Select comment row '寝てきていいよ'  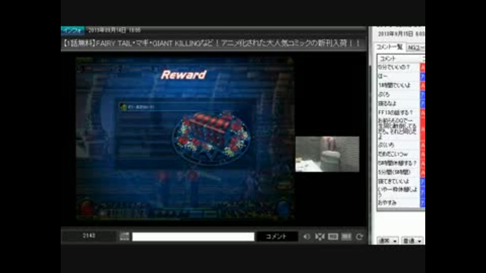click(x=398, y=181)
